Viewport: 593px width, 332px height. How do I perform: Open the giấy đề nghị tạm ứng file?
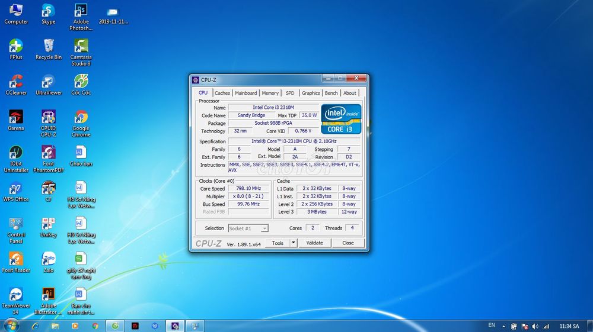click(81, 265)
